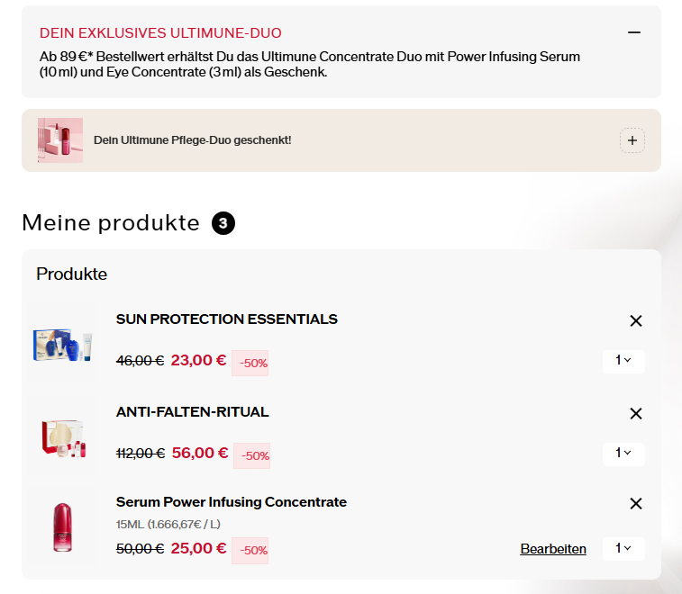Remove Anti-Falten-Ritual from cart
This screenshot has height=594, width=682.
tap(636, 414)
